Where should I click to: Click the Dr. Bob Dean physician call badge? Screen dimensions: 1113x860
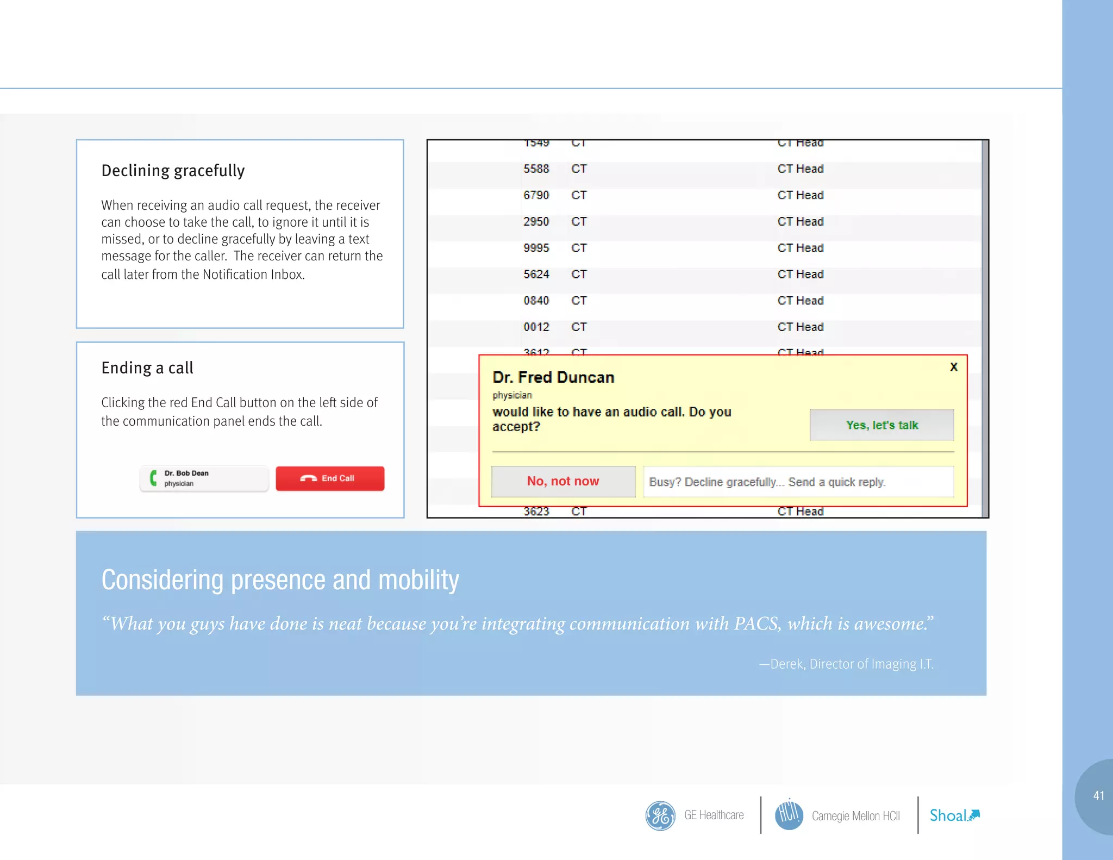tap(204, 478)
